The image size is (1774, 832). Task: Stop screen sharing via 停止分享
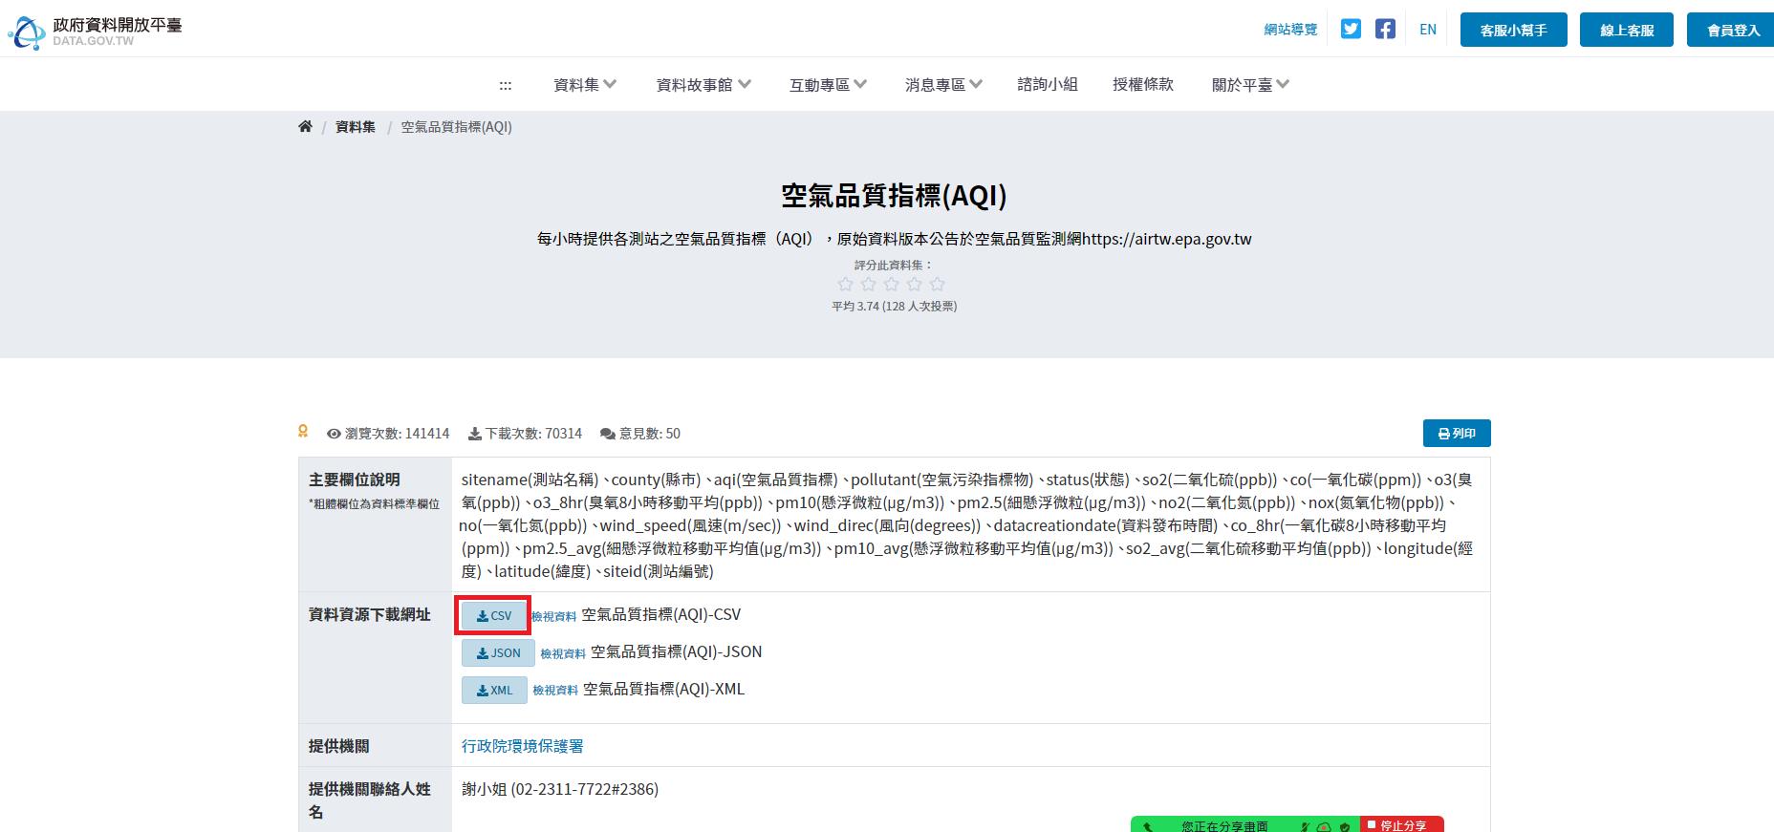[x=1402, y=825]
